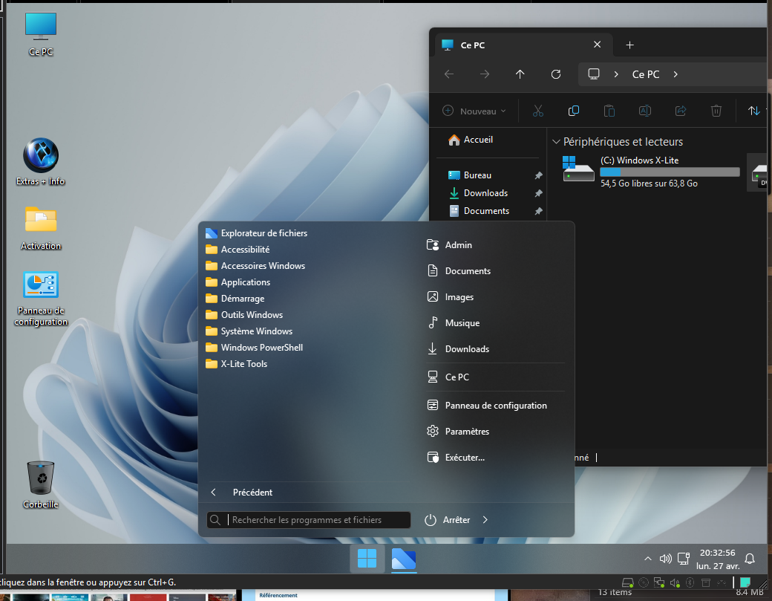
Task: Expand Accessoires Windows folder
Action: click(255, 265)
